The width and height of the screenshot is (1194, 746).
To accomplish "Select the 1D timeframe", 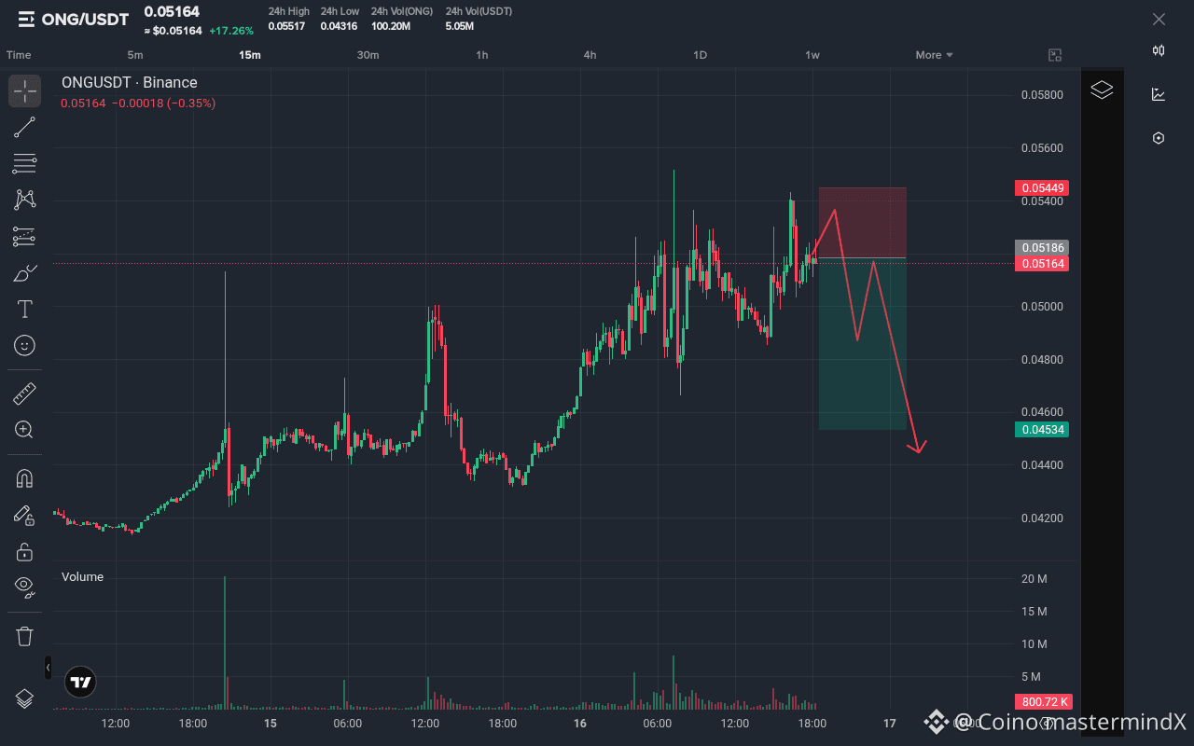I will pos(700,55).
